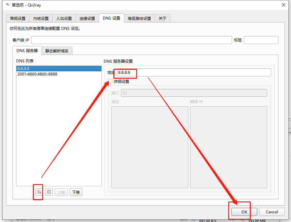The image size is (291, 222).
Task: Show the 关于 tab
Action: click(163, 18)
